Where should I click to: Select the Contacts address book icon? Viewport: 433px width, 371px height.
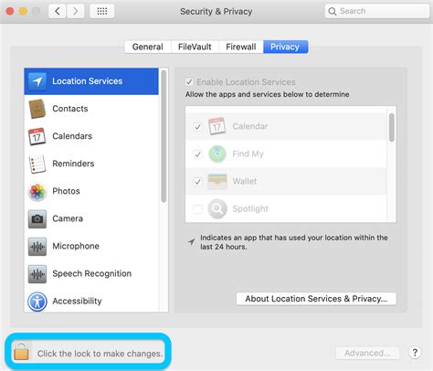point(37,109)
